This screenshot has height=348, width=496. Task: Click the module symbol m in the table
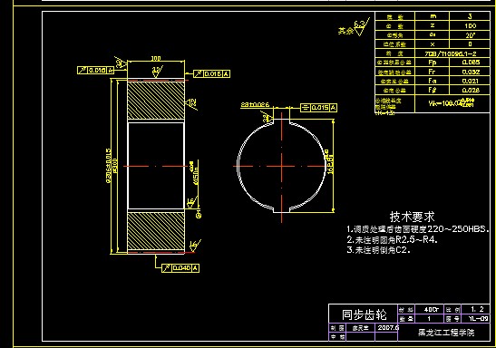pyautogui.click(x=433, y=16)
